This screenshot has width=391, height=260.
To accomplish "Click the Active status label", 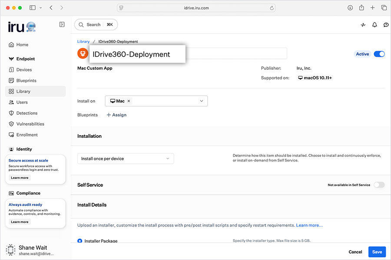I will pos(362,54).
